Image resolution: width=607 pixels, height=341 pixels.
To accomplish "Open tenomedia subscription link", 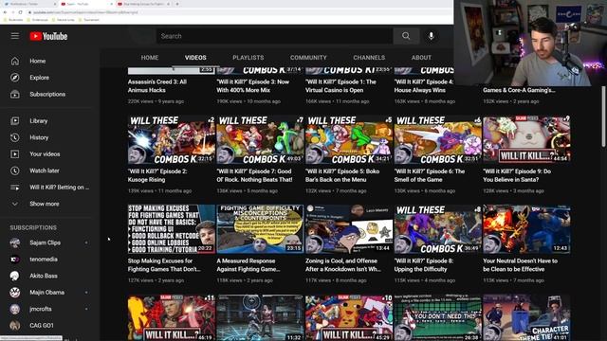I will pos(44,260).
